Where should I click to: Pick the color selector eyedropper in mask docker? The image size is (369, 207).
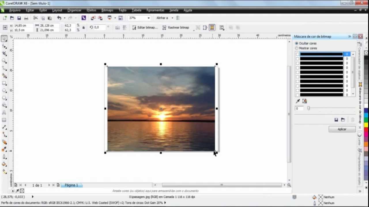[x=298, y=101]
